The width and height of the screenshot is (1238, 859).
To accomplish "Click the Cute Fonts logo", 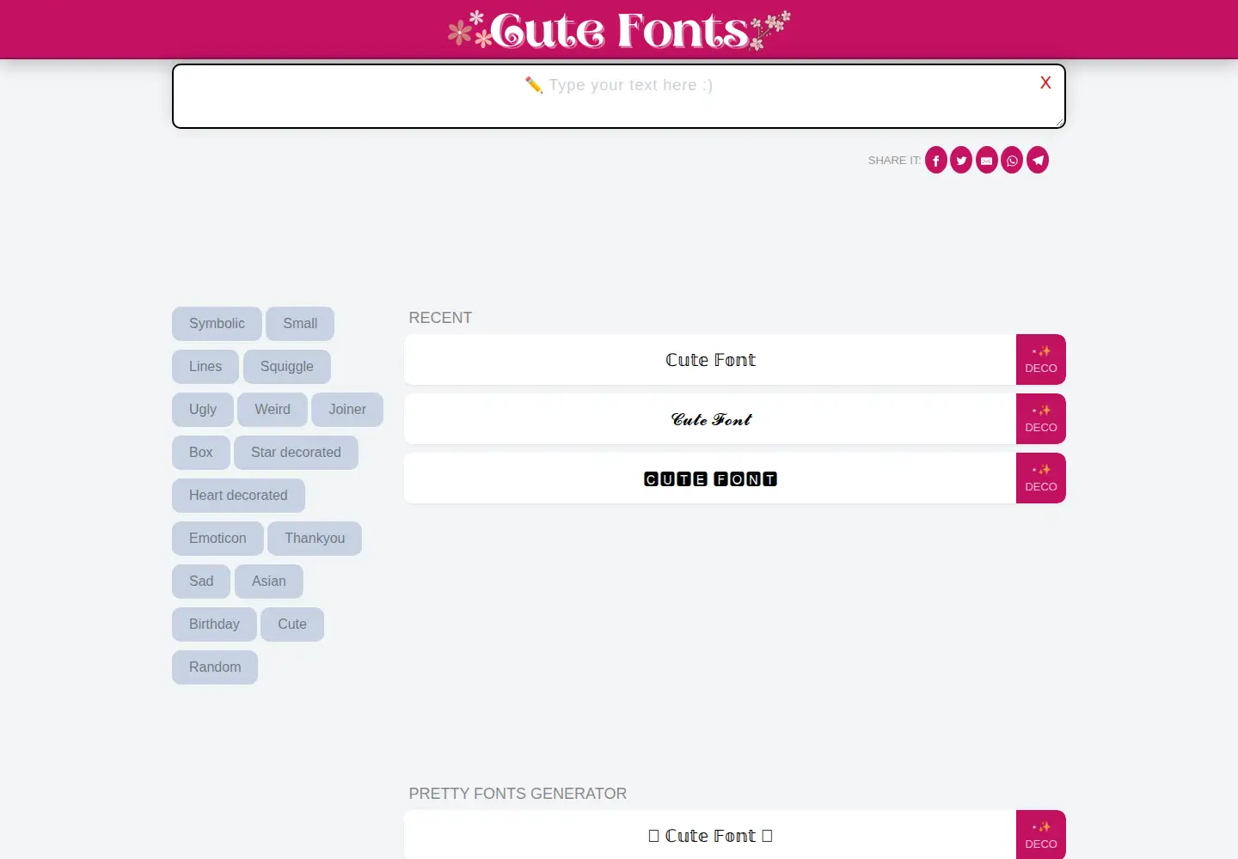I will tap(619, 30).
